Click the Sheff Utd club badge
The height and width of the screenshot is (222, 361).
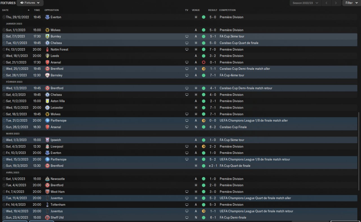point(47,217)
